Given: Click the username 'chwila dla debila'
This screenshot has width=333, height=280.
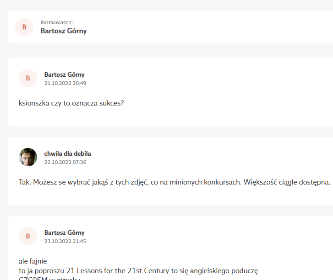Looking at the screenshot, I should pos(67,153).
